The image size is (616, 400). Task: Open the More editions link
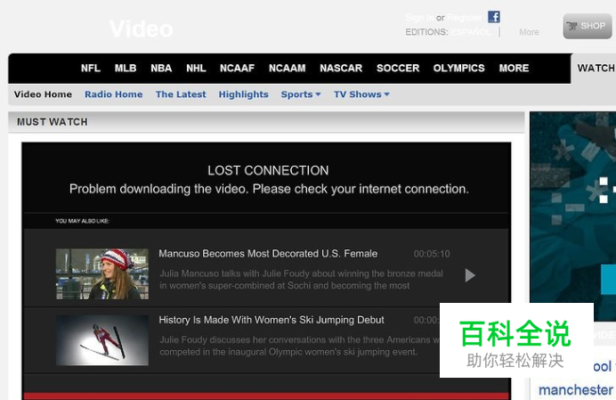click(x=529, y=32)
